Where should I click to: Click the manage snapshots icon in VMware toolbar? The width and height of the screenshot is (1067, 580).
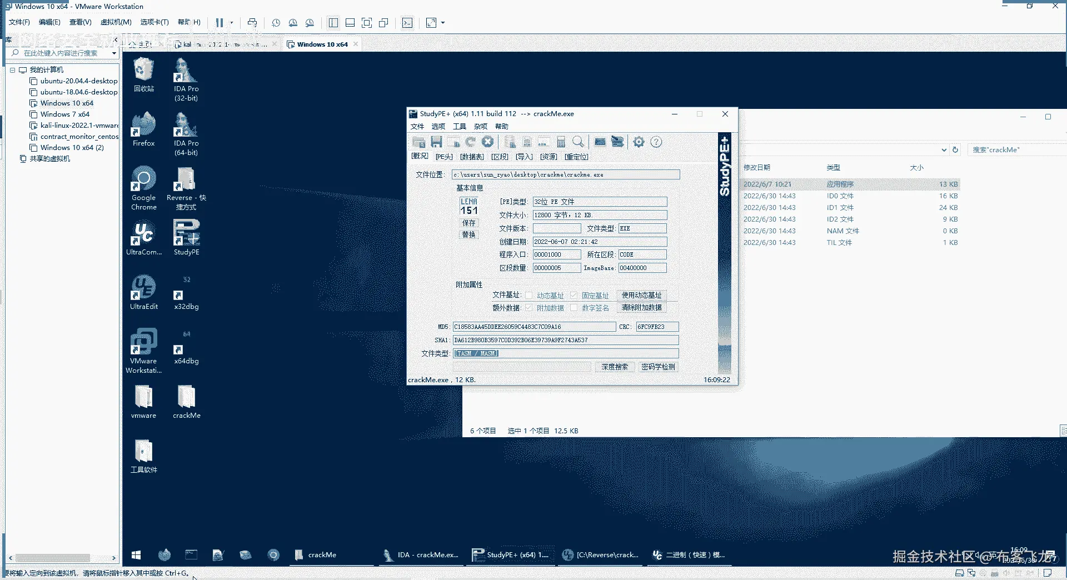point(310,23)
